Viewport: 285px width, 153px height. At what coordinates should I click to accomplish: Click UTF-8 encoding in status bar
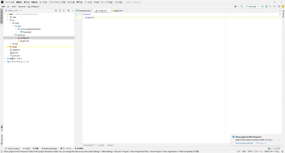[x=250, y=152]
